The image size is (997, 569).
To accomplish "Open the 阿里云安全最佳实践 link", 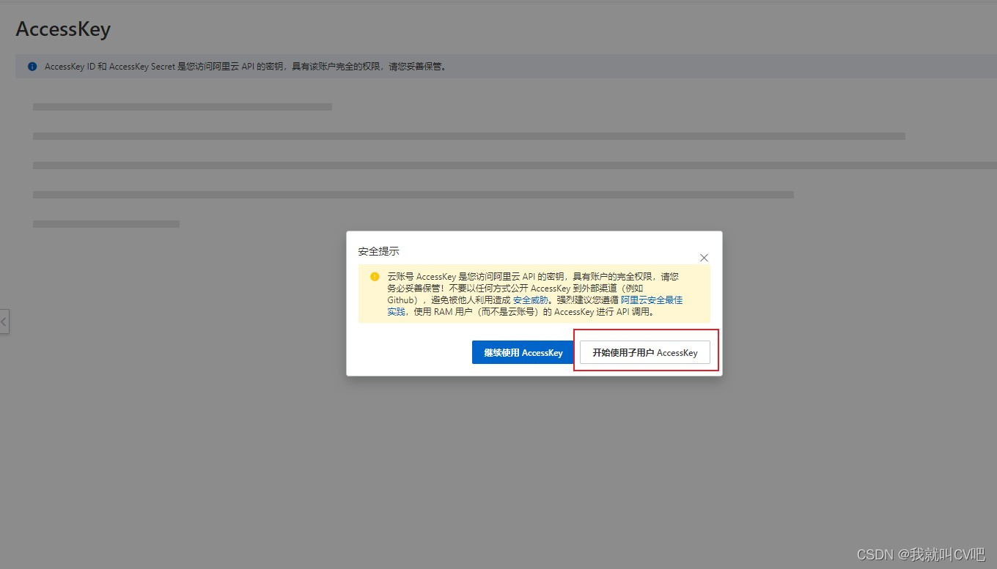I will [x=652, y=300].
